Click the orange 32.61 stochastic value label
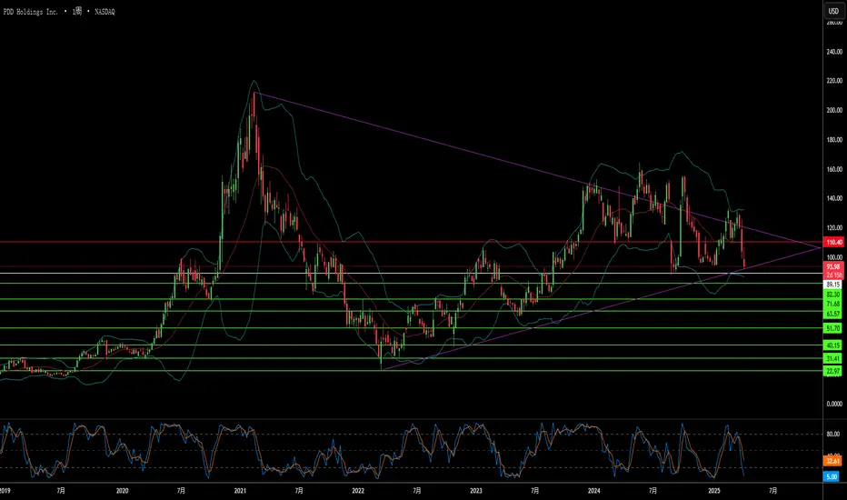This screenshot has width=847, height=500. (832, 461)
